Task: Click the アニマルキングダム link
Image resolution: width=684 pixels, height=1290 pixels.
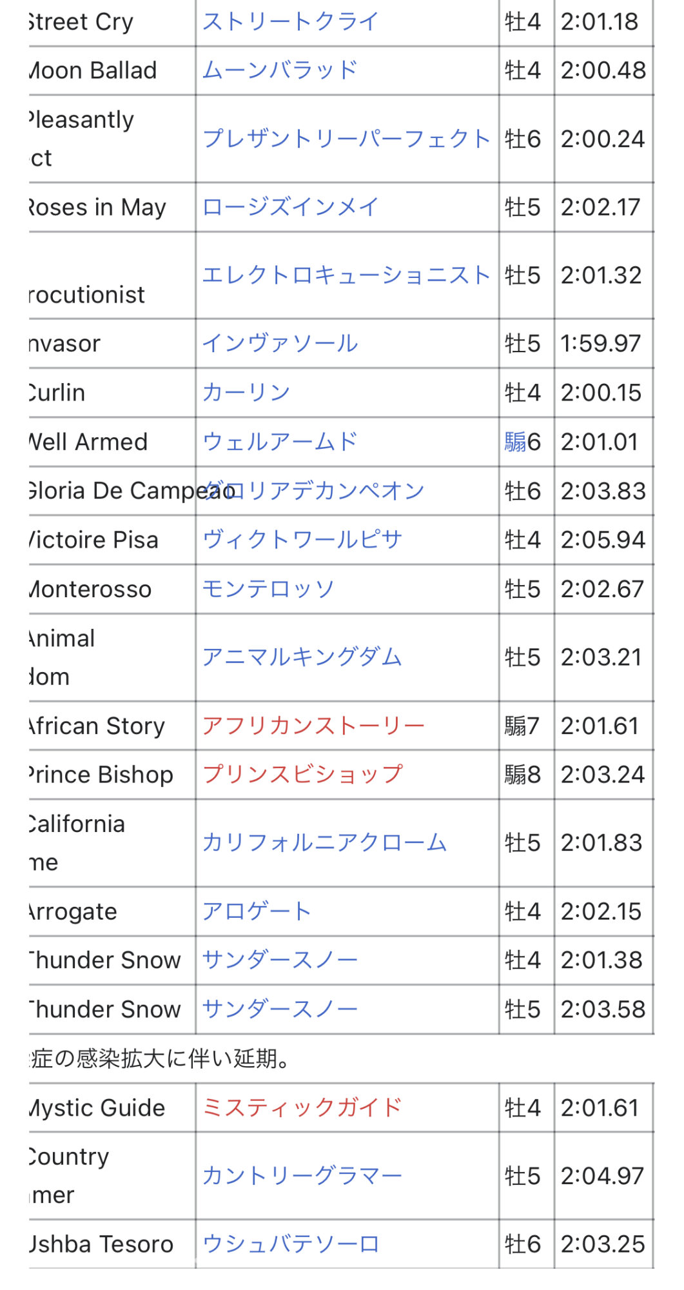Action: click(x=302, y=657)
